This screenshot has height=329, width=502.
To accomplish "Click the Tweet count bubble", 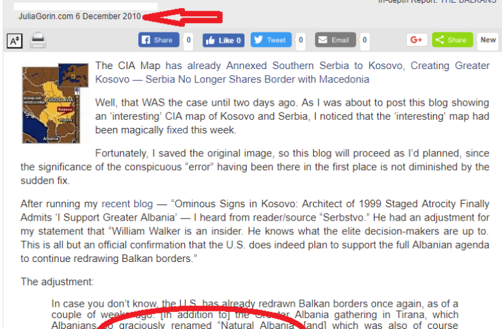I will point(301,41).
